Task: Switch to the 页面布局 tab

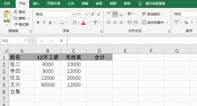Action: [54, 4]
